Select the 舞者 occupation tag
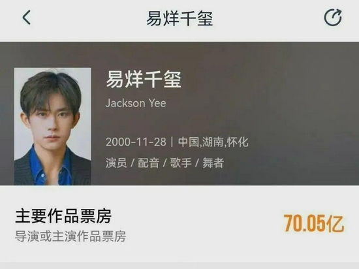This screenshot has width=359, height=269. pyautogui.click(x=213, y=163)
